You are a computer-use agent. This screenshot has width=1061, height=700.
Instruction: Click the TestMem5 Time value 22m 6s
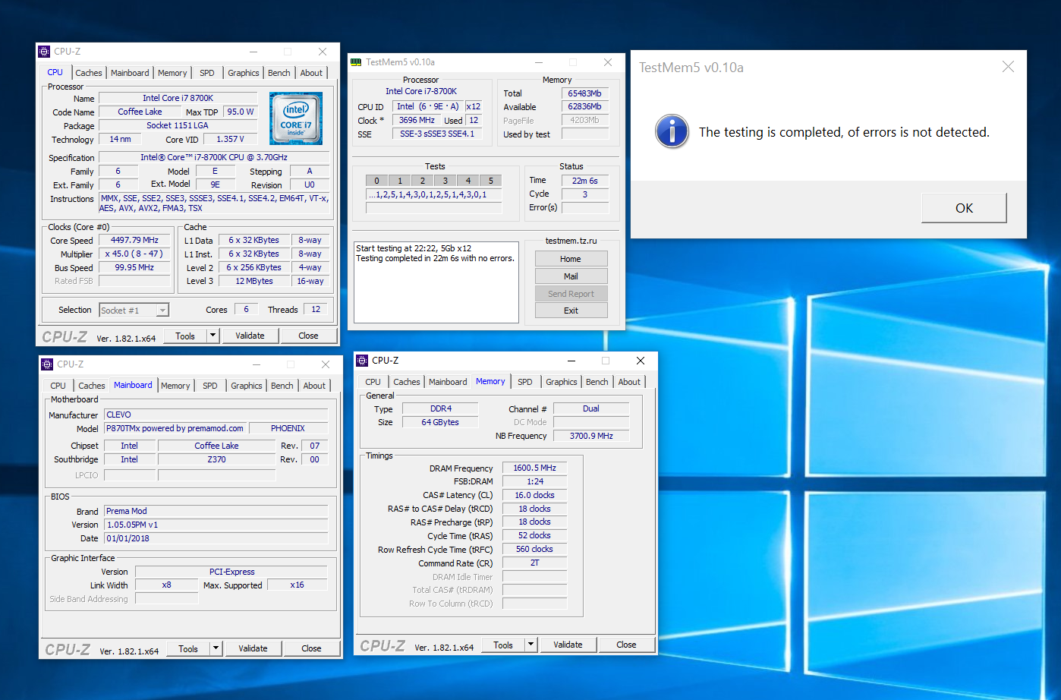[x=585, y=181]
